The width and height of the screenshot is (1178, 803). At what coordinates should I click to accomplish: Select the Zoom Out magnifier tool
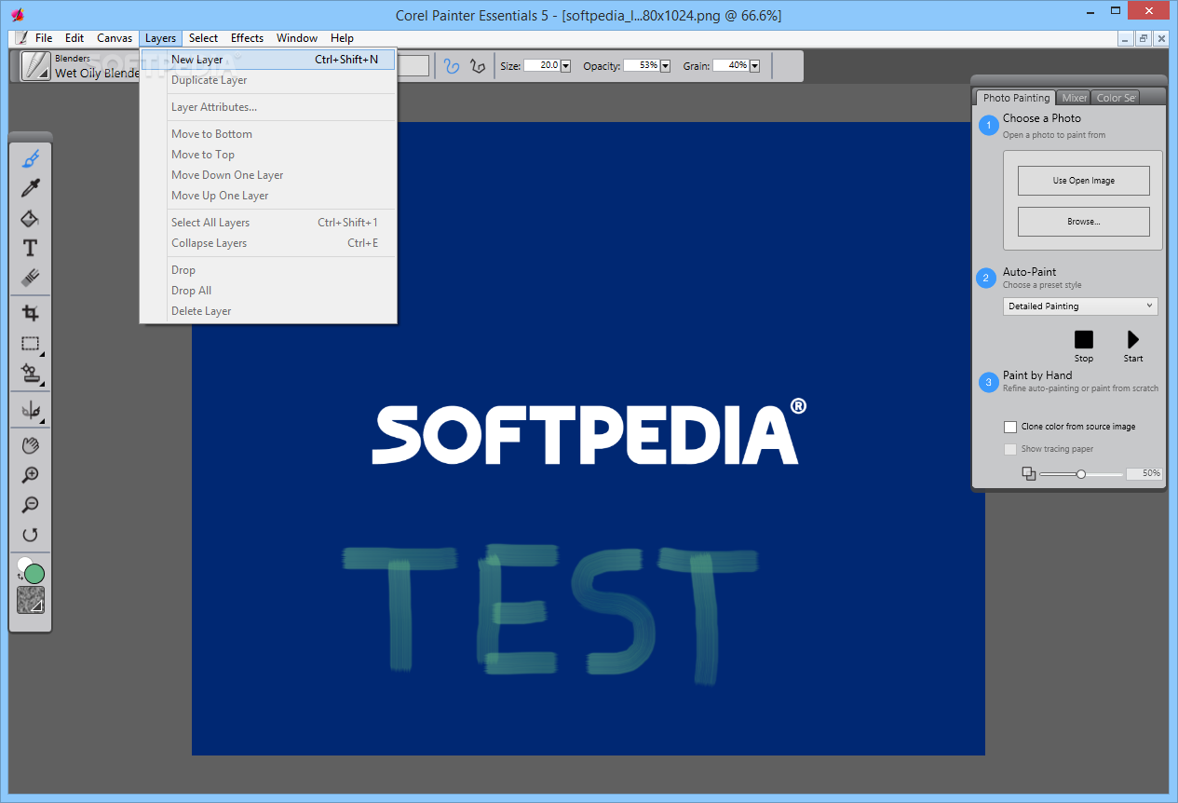click(x=31, y=505)
